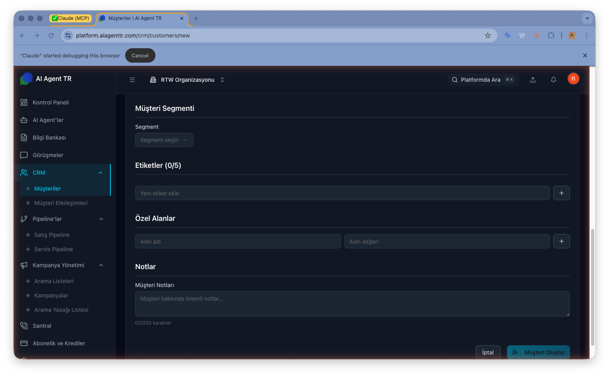Screen dimensions: 609x376
Task: Open the tab search dropdown in Chrome
Action: pos(587,18)
